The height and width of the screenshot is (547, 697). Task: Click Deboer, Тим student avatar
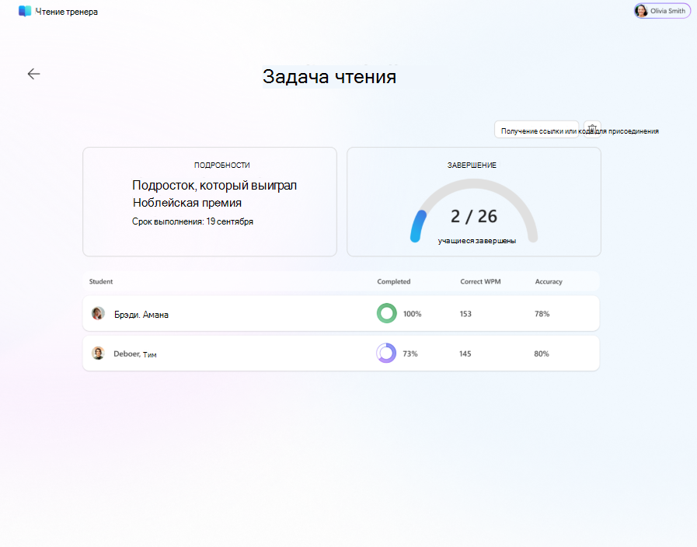[x=98, y=354]
